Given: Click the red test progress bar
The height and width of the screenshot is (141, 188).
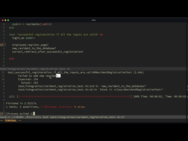Looking at the screenshot, I should (74, 97).
